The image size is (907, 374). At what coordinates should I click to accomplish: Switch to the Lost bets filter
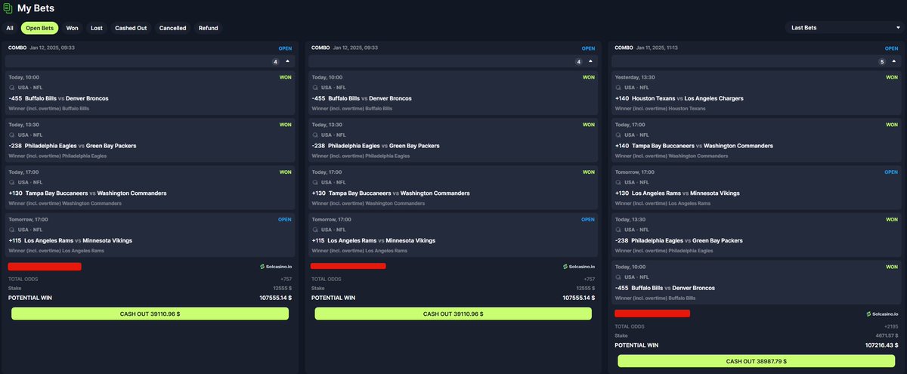pyautogui.click(x=97, y=28)
